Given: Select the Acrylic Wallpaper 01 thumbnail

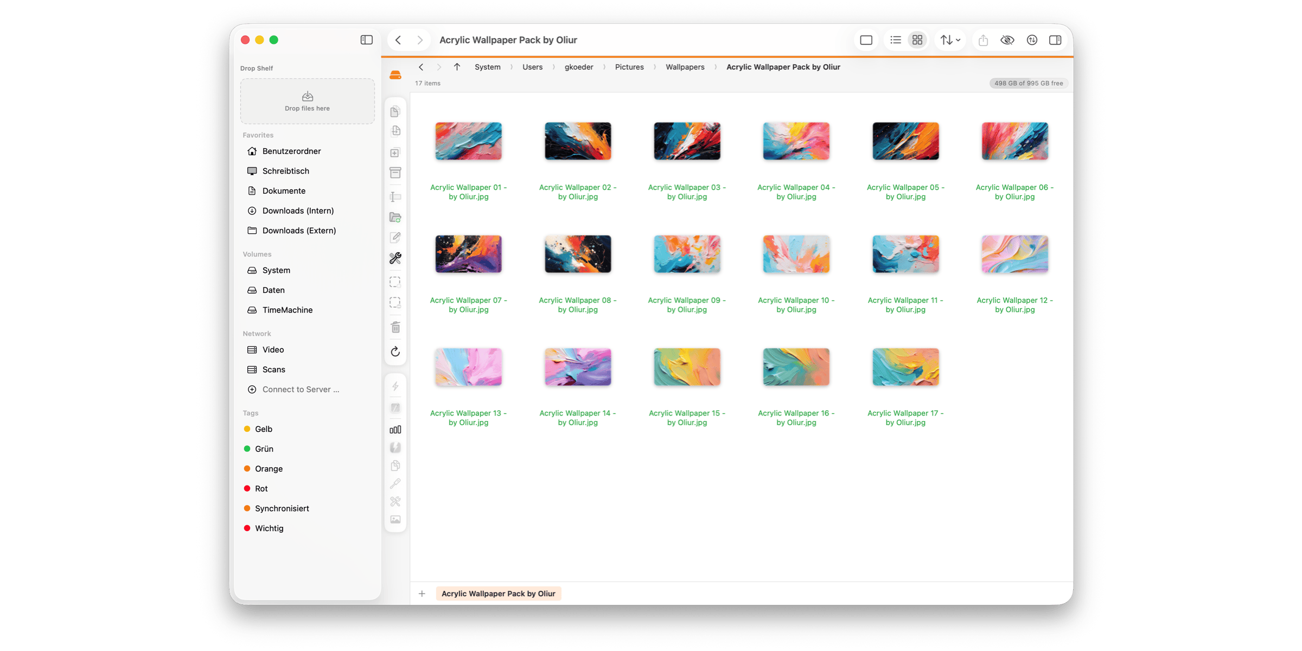Looking at the screenshot, I should (469, 141).
